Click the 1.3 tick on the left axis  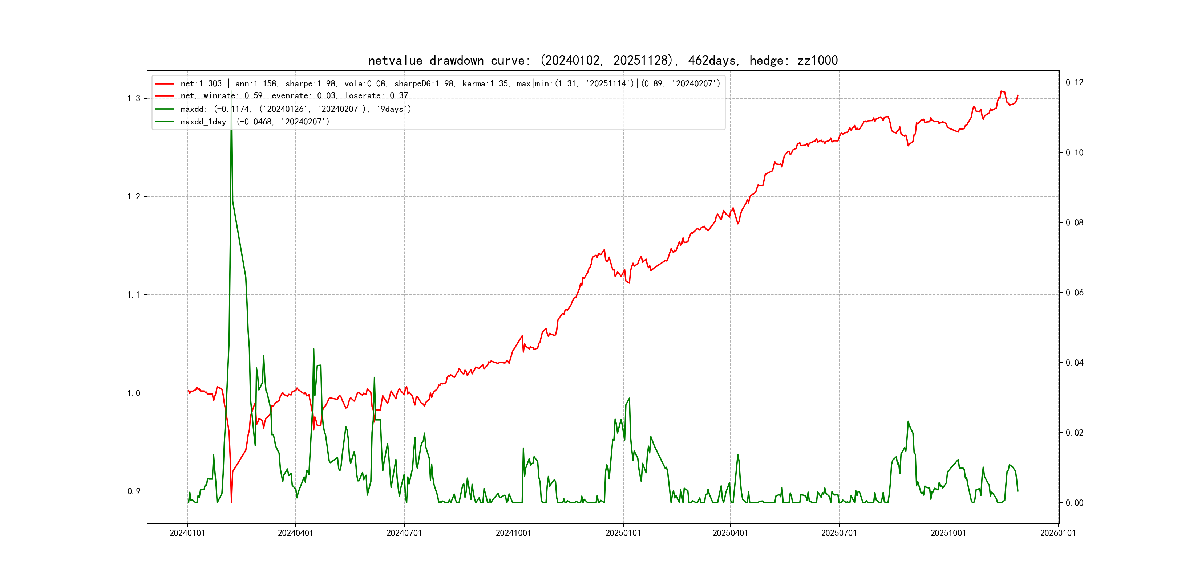pos(133,99)
